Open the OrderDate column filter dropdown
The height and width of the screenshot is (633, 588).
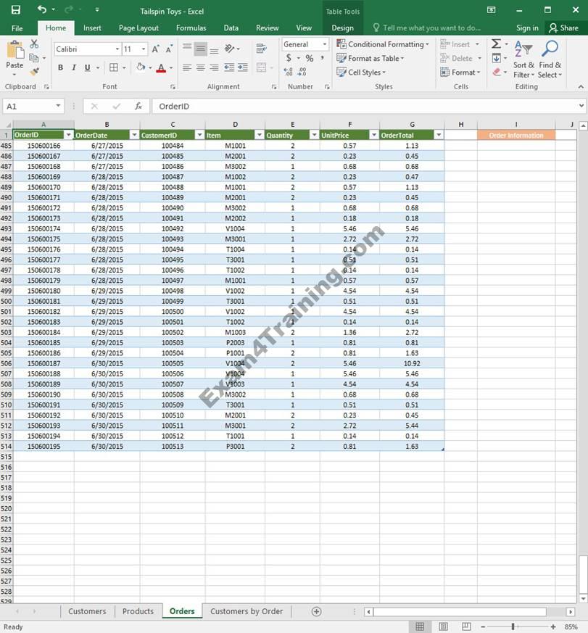[134, 135]
